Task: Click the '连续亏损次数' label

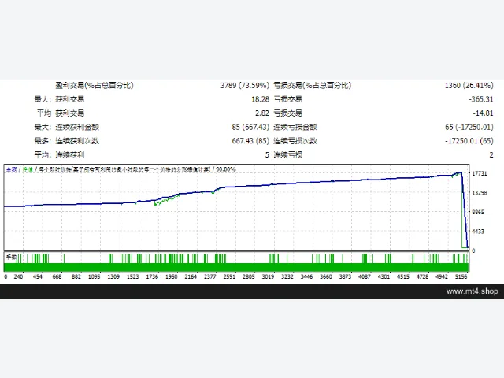Action: click(295, 141)
